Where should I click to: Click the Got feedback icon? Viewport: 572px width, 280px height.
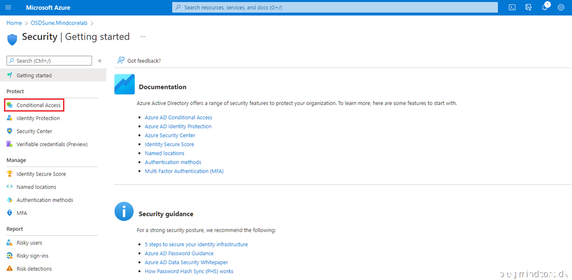[x=121, y=60]
